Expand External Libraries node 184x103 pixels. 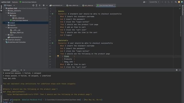point(4,40)
